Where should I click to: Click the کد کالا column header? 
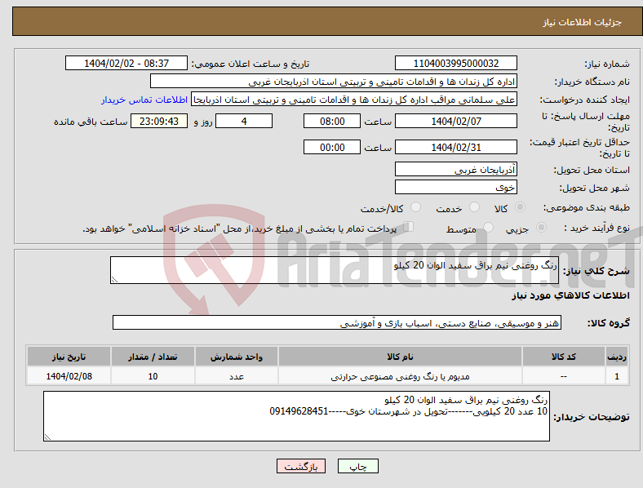(x=564, y=357)
